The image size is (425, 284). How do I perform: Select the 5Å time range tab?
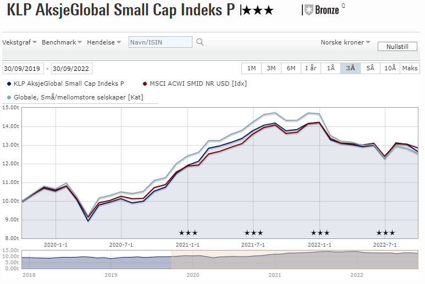(x=370, y=68)
